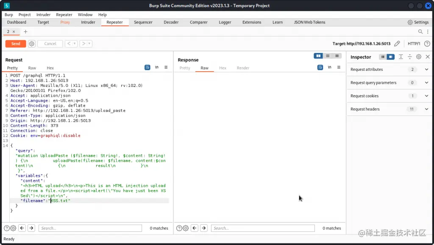Open response editor hamburger menu

(x=339, y=67)
